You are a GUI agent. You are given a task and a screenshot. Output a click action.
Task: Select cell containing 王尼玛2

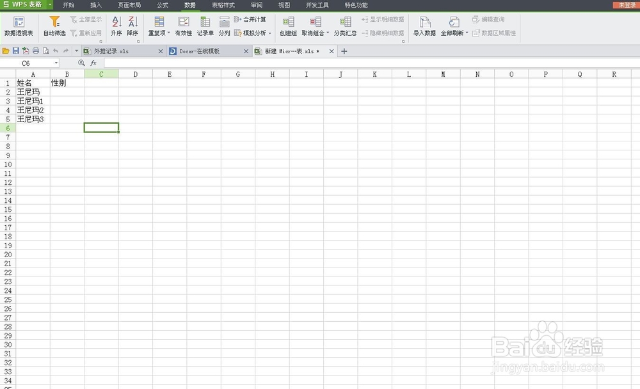pos(33,110)
